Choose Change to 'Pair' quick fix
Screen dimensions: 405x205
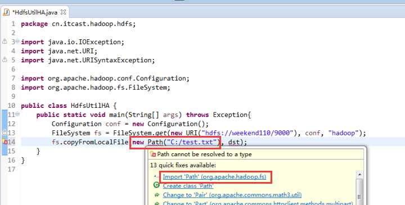[x=232, y=195]
